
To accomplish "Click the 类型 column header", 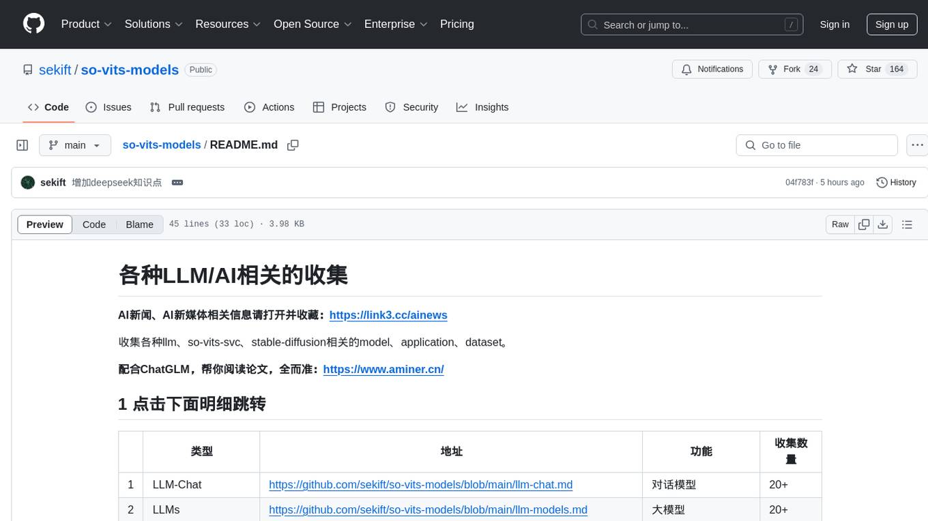I will click(201, 451).
